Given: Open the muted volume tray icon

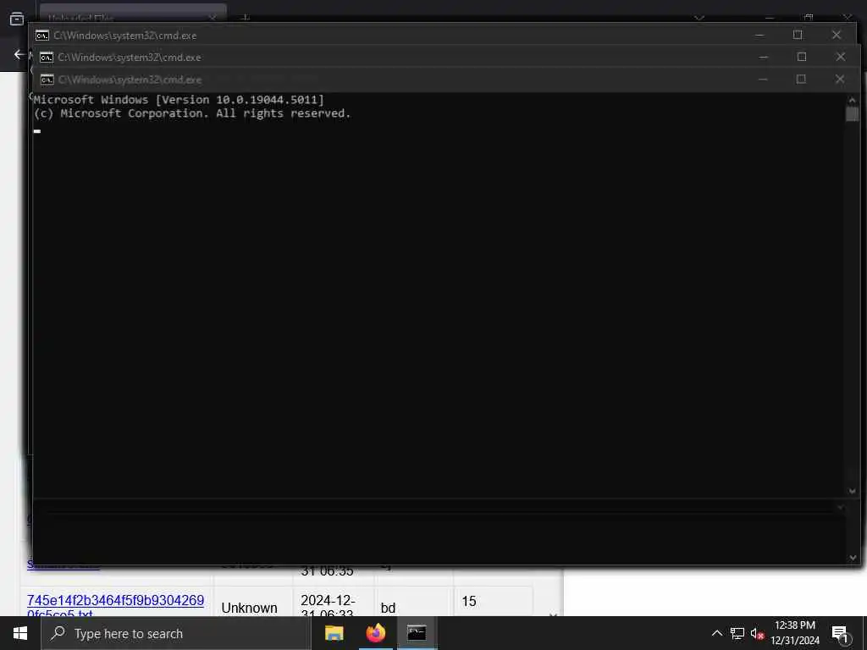Looking at the screenshot, I should click(758, 633).
